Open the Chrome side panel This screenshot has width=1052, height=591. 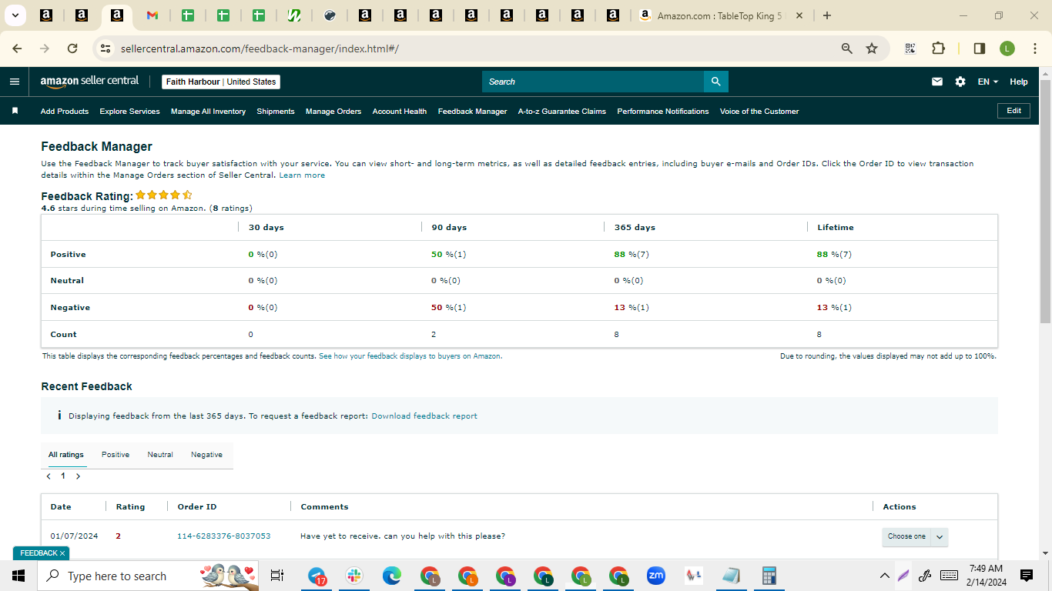(980, 48)
